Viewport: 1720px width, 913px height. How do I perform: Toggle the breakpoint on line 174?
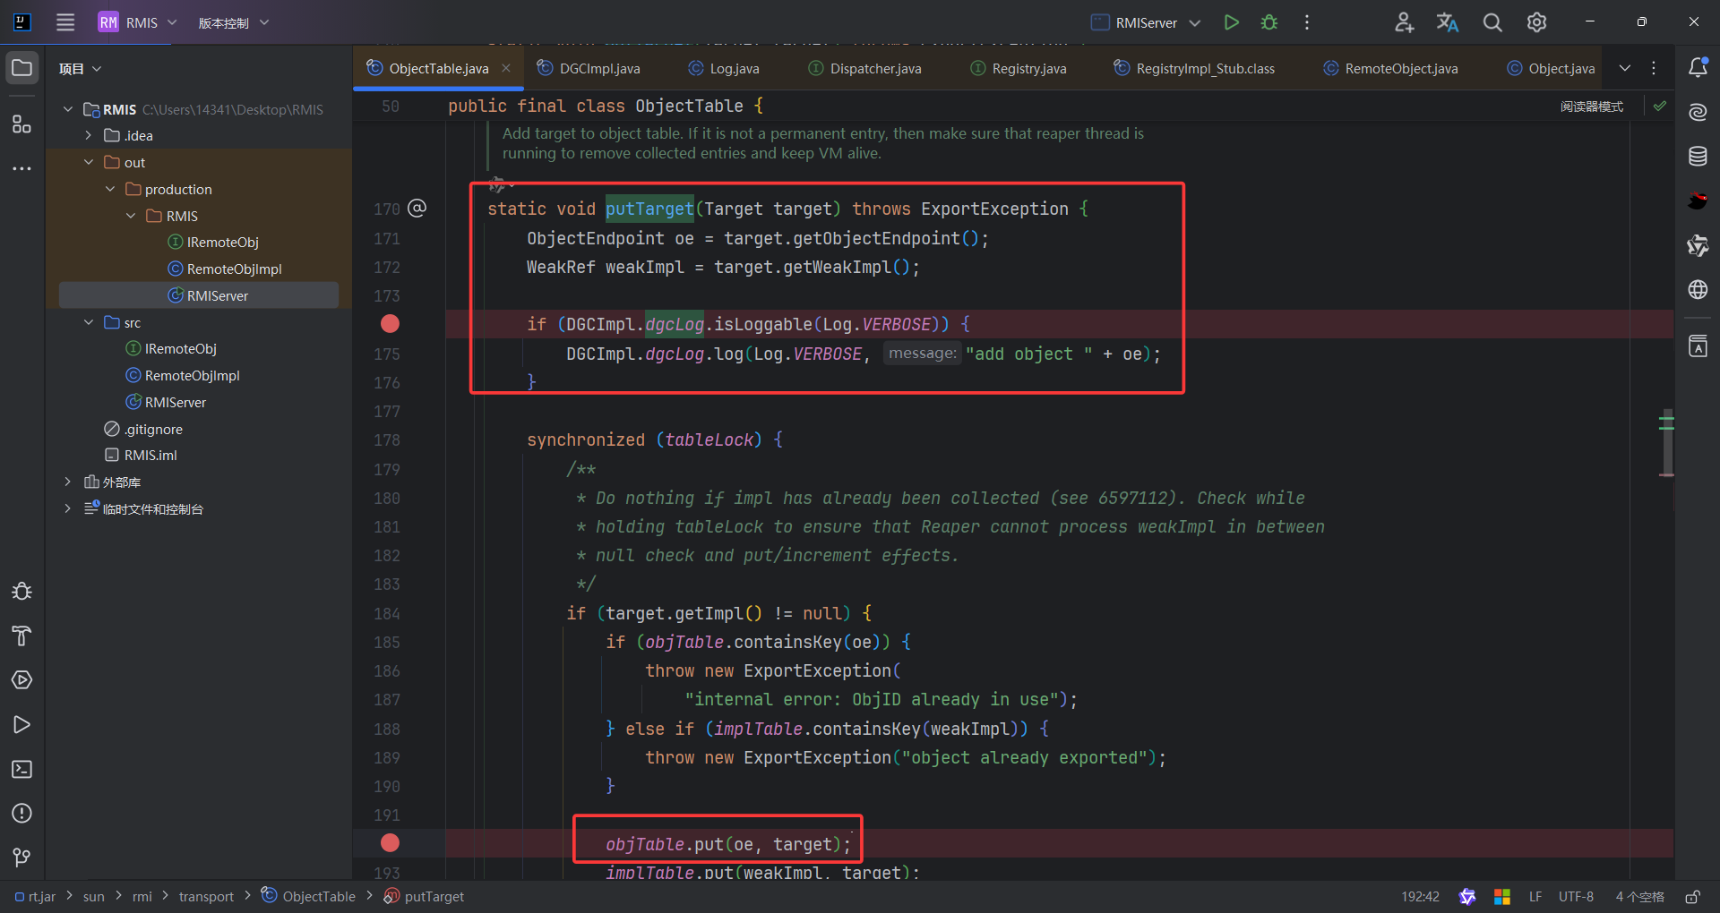[390, 324]
